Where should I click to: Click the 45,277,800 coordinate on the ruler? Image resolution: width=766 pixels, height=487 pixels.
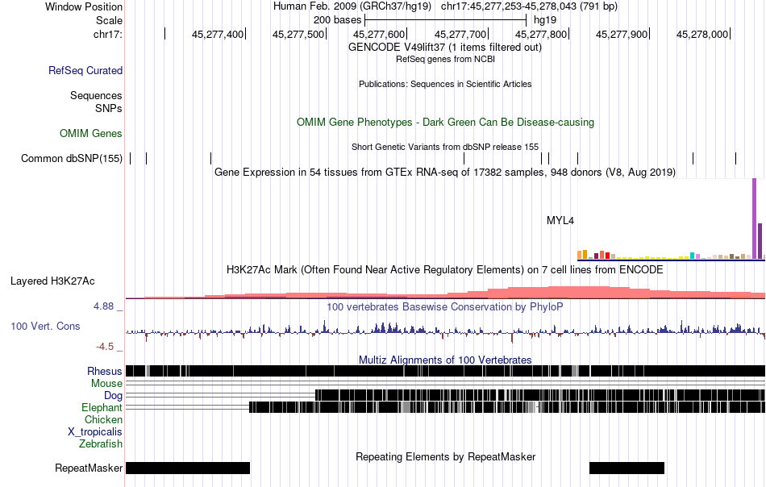click(541, 34)
